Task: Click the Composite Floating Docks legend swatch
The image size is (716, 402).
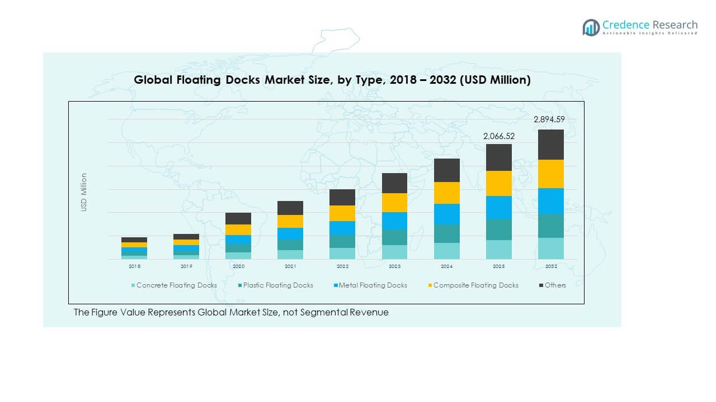Action: 430,285
